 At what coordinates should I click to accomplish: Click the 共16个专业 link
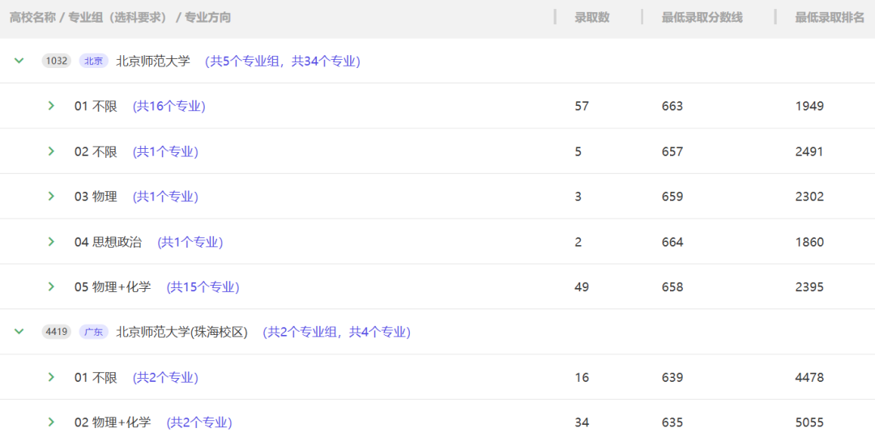[169, 106]
